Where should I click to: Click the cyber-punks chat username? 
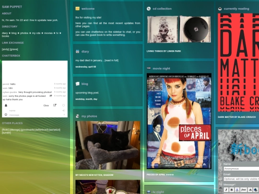coord(10,92)
